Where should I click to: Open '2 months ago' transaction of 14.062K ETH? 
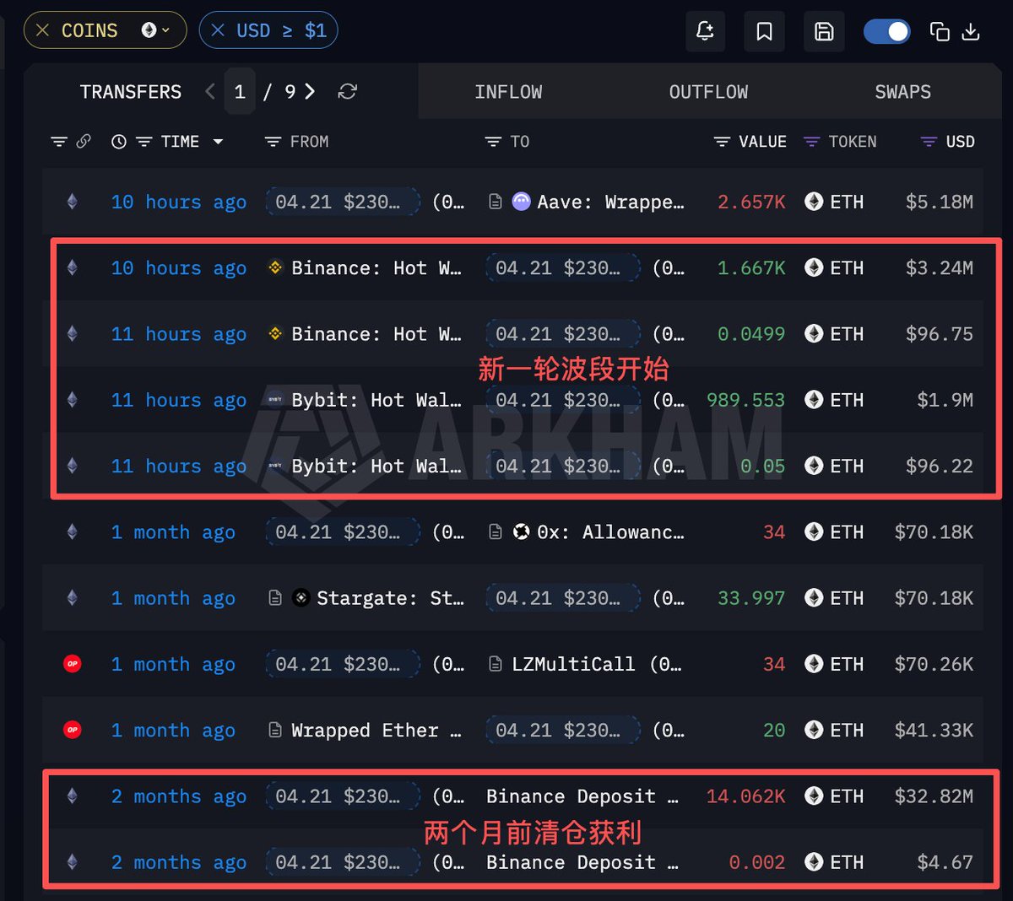(179, 796)
